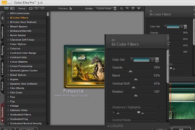
Task: Click the Rotation slider handle
Action: [136, 95]
